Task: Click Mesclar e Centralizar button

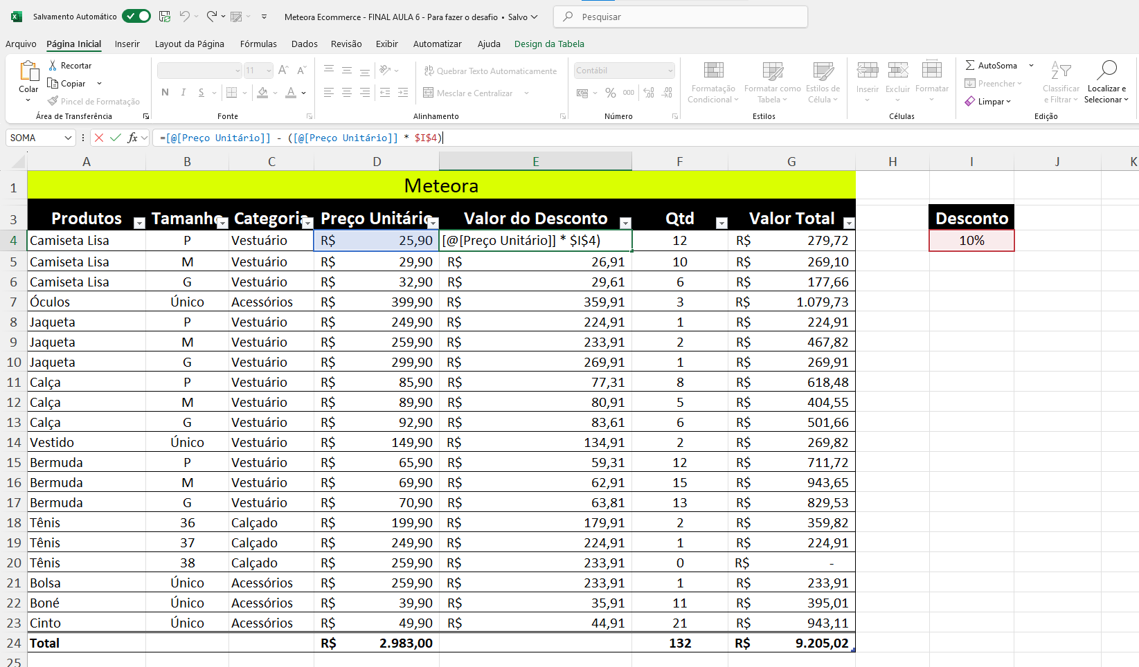Action: (468, 93)
